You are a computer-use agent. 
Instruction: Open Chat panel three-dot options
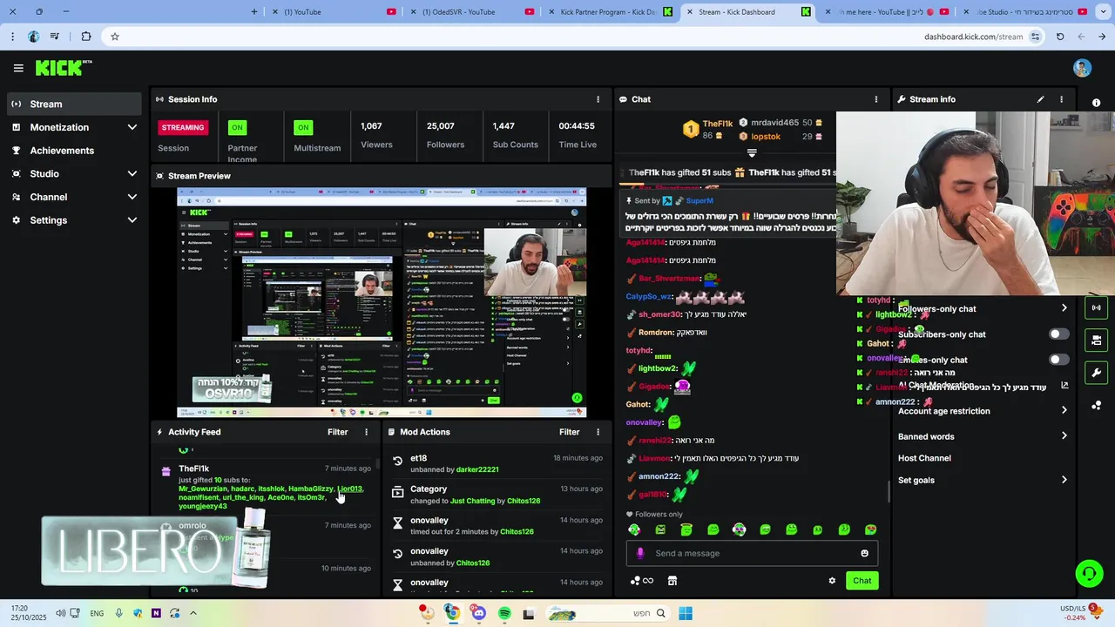(x=876, y=99)
